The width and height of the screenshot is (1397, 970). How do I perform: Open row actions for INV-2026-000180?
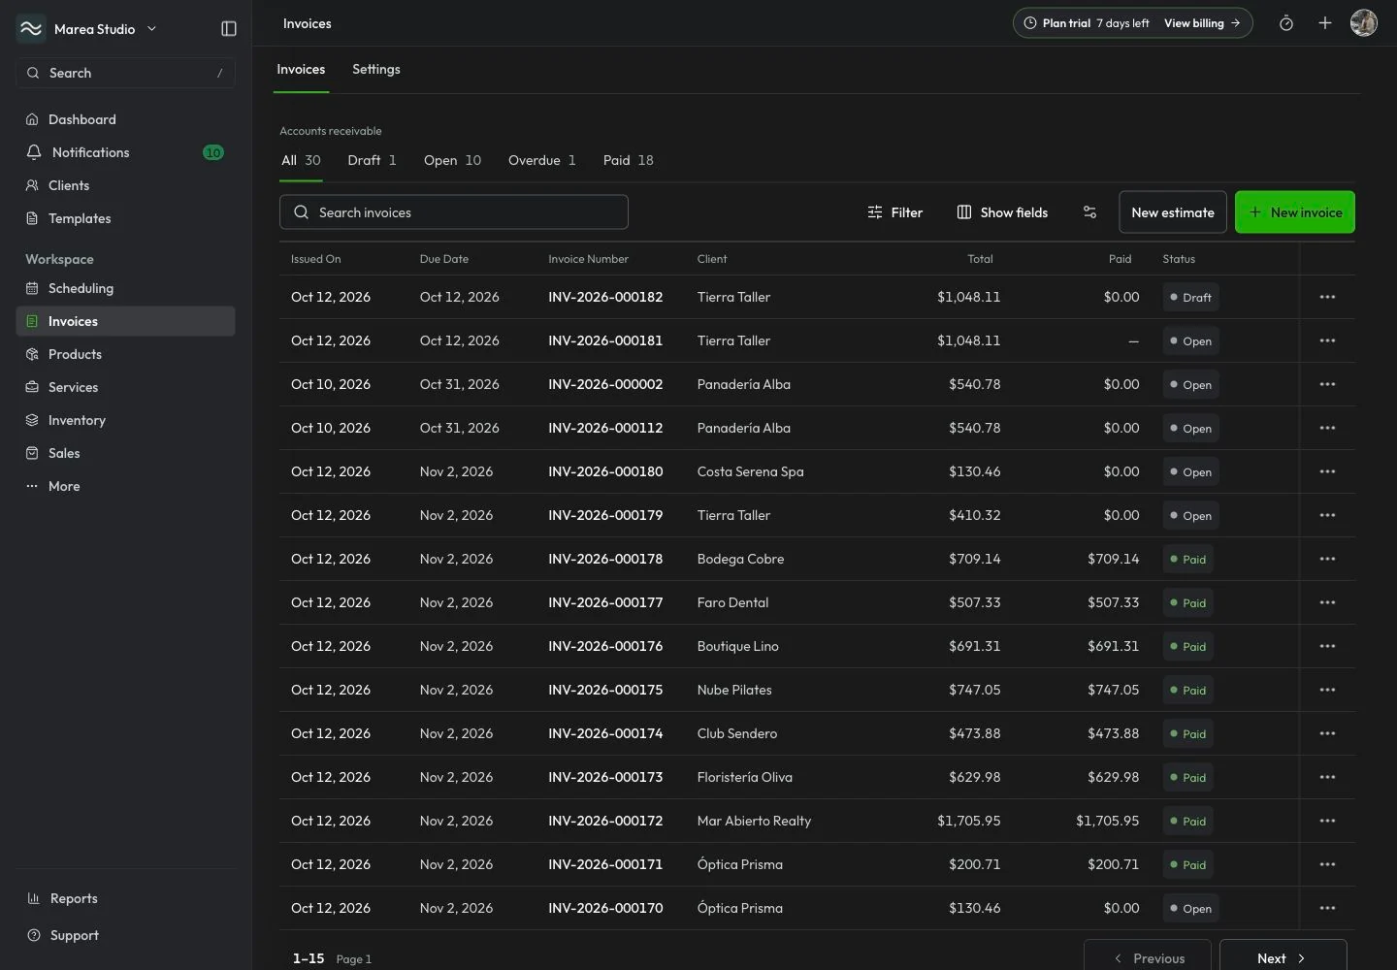(1327, 471)
